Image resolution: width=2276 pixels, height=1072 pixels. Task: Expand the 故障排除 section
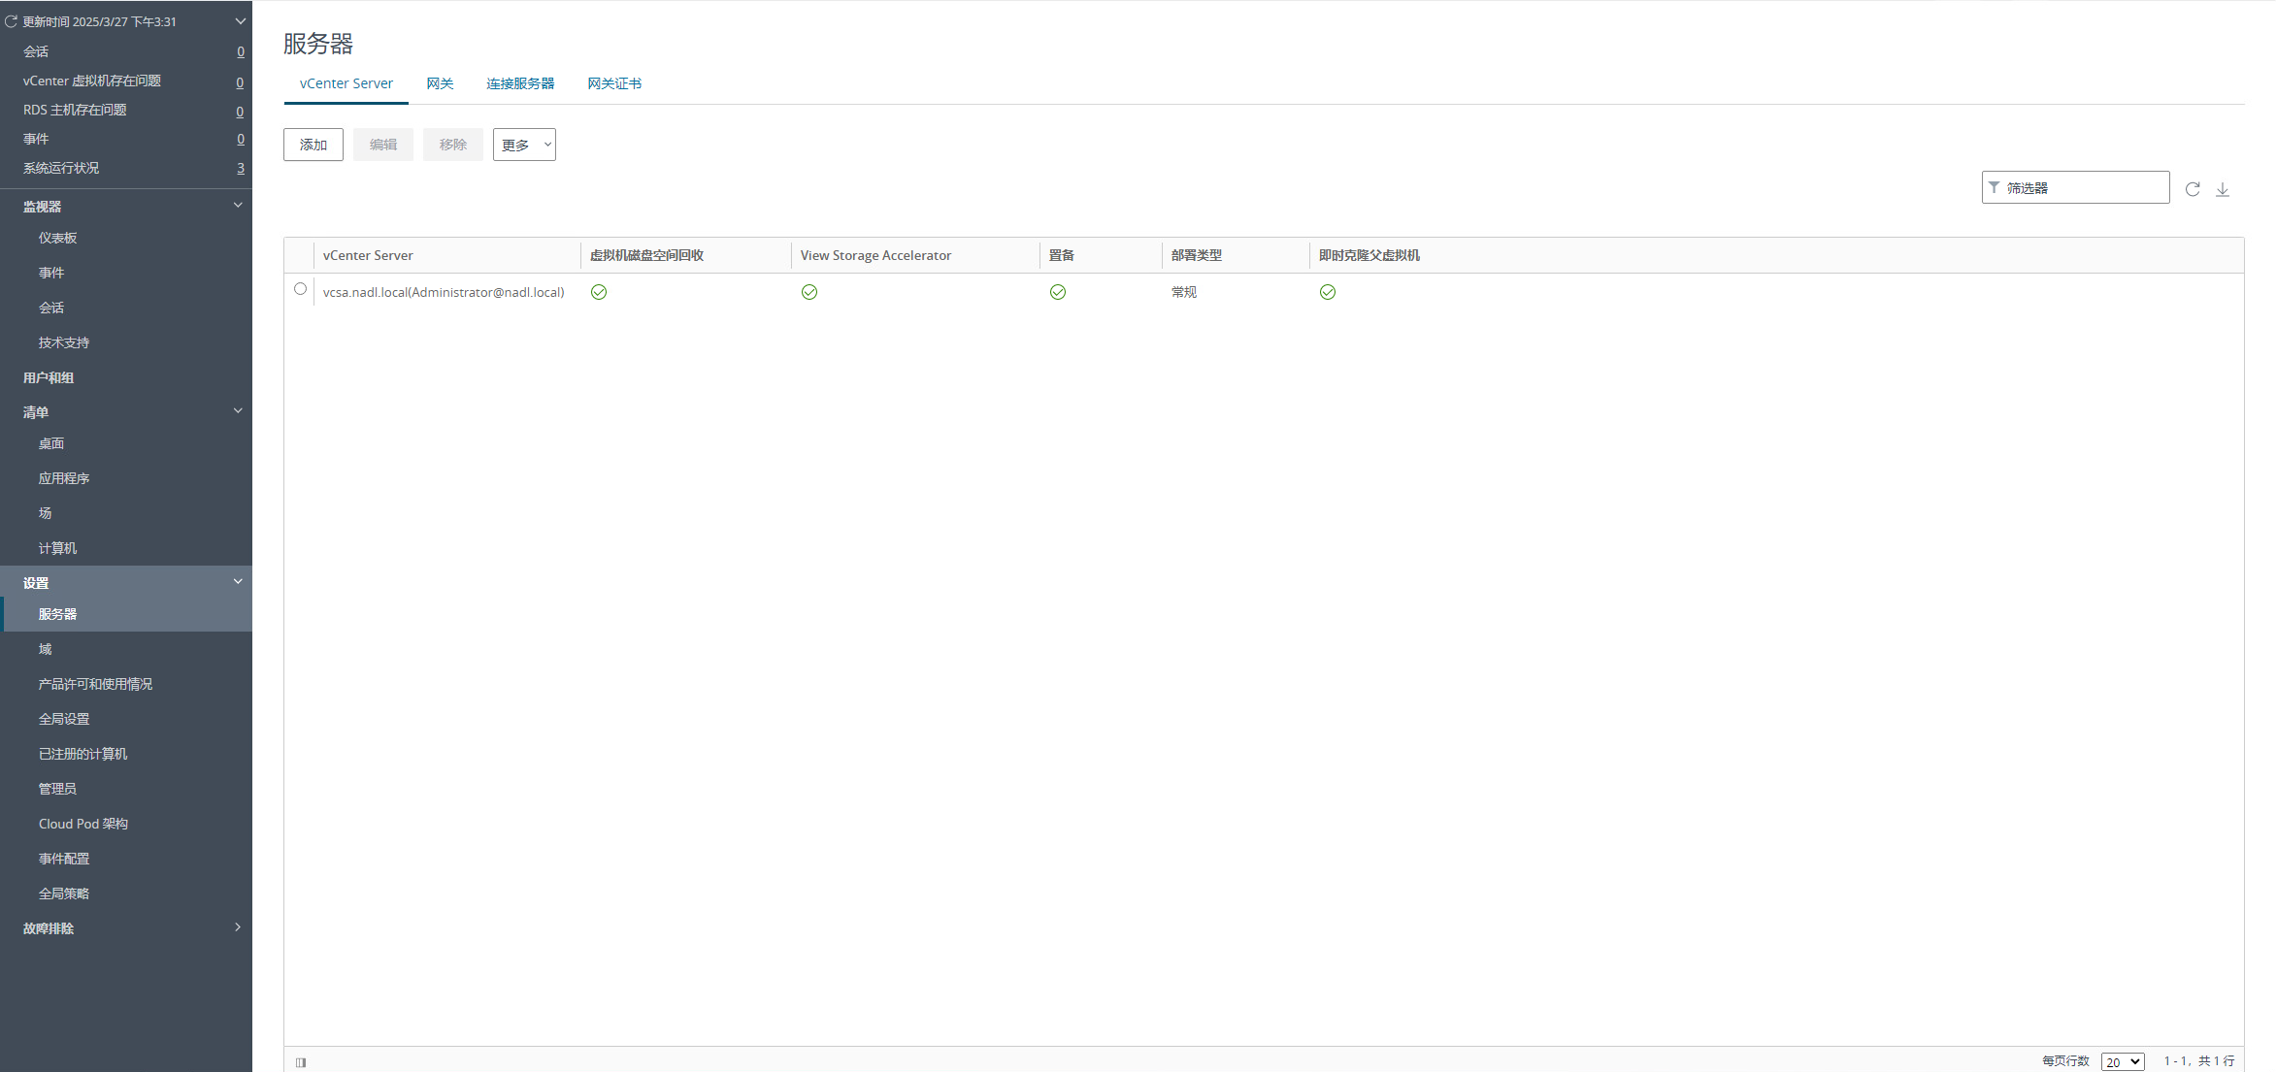[238, 926]
